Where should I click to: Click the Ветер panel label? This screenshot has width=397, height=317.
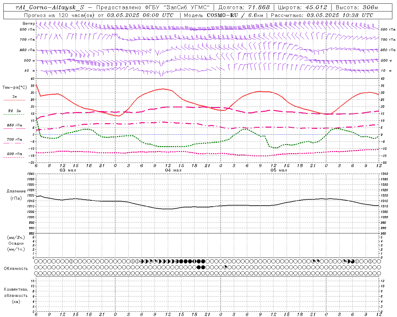click(29, 24)
